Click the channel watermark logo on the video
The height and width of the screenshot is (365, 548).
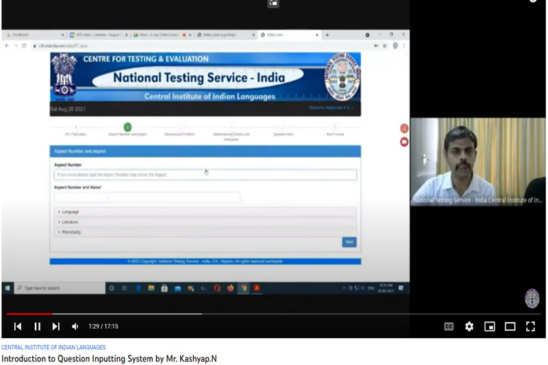point(532,299)
